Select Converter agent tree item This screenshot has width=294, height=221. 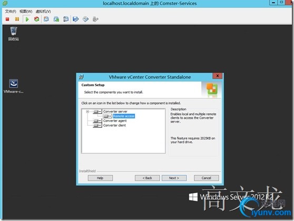pos(115,121)
